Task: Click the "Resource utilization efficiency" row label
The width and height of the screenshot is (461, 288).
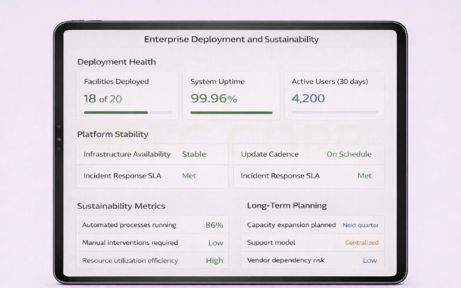Action: [x=130, y=261]
